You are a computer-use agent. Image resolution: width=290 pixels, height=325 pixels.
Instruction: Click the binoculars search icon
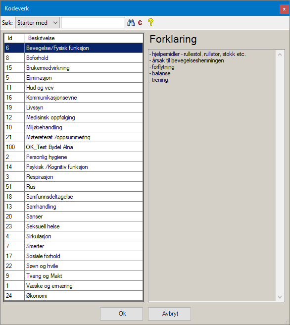(131, 23)
